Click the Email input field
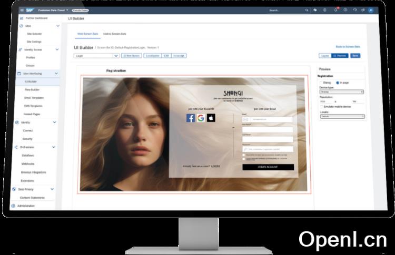 coord(267,119)
